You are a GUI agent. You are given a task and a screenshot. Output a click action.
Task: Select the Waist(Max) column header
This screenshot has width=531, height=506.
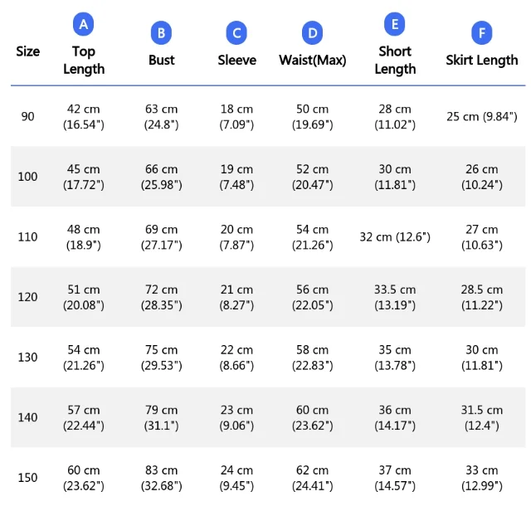[313, 61]
